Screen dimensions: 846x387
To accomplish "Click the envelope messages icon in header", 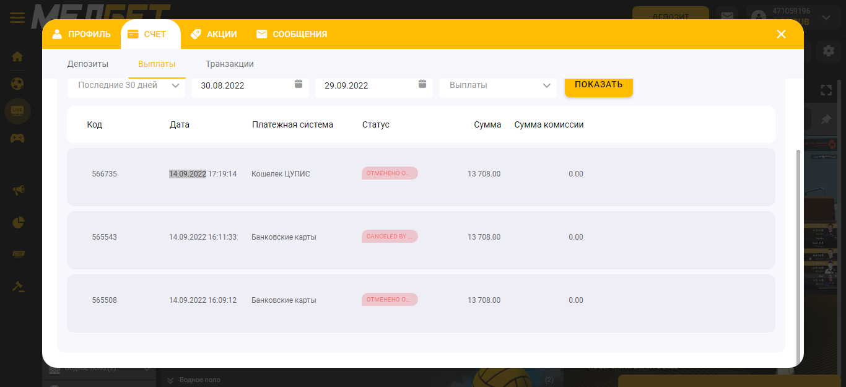I will [x=726, y=17].
